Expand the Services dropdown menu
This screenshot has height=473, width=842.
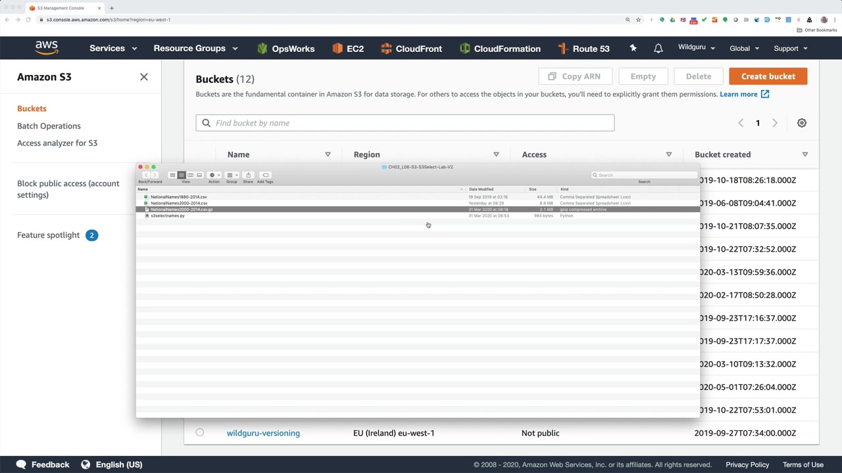pos(113,49)
